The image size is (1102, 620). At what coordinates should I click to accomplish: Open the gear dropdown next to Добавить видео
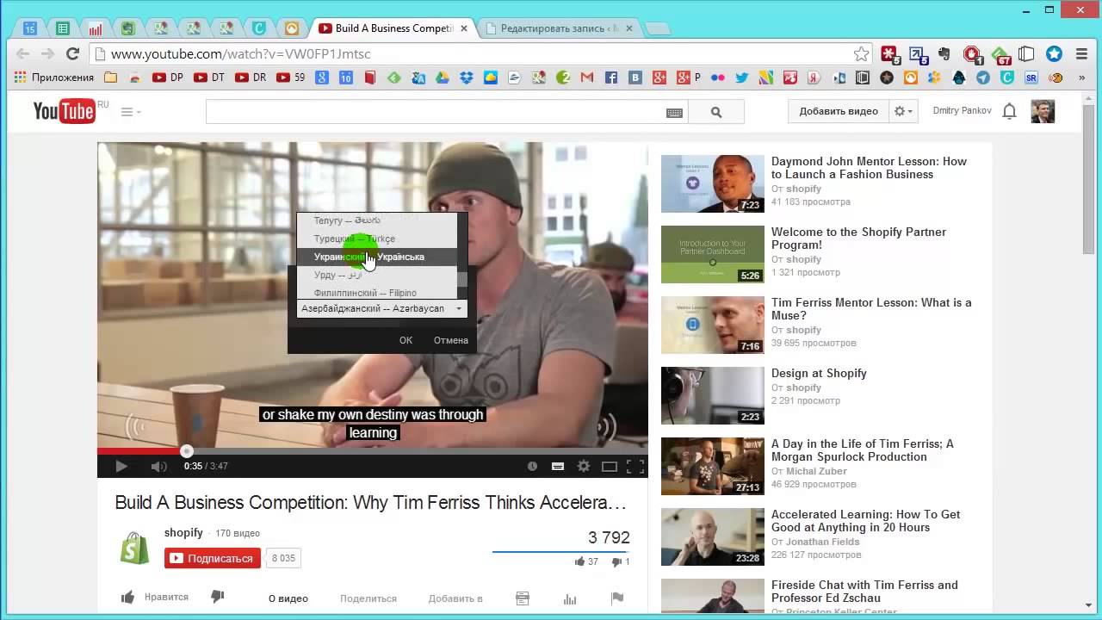(903, 111)
